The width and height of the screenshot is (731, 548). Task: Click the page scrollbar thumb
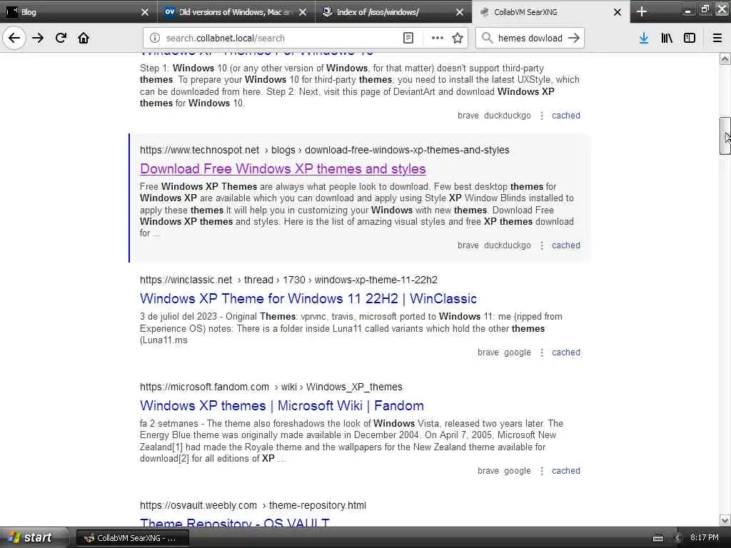(x=725, y=136)
